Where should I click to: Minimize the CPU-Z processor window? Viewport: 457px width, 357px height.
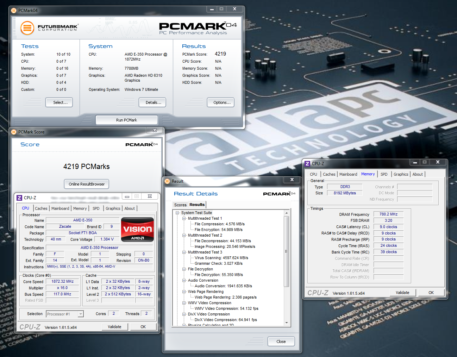127,196
